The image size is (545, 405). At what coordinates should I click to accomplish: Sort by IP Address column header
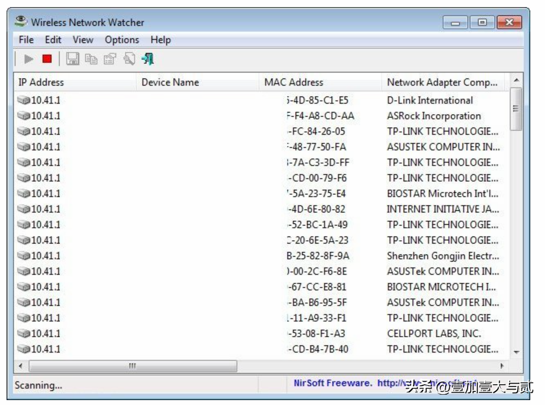75,82
